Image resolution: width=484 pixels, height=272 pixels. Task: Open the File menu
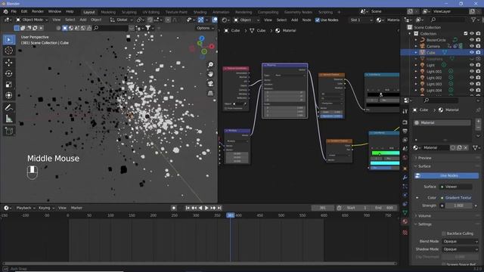click(x=14, y=11)
